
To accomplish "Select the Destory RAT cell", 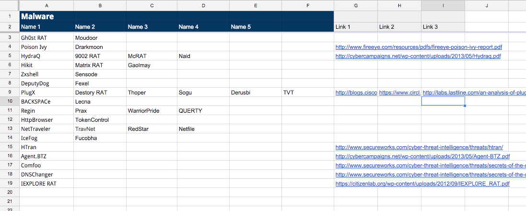I will 100,93.
